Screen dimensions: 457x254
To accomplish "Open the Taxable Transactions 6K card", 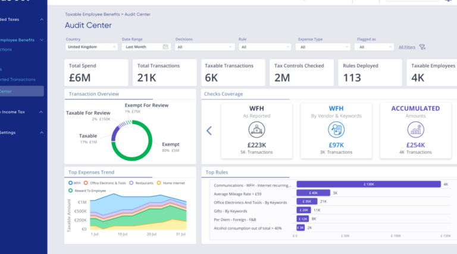I will point(233,72).
